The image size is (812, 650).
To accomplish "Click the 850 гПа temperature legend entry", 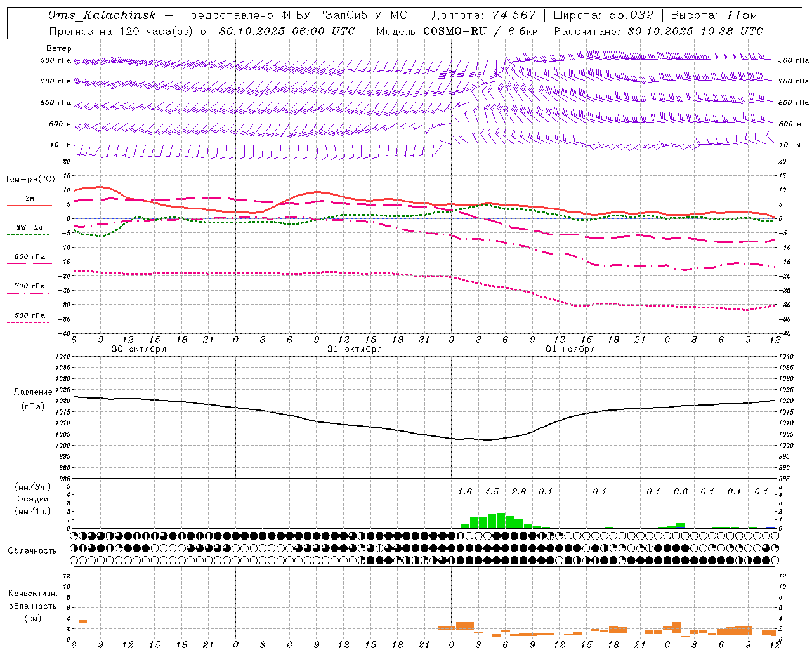I will [x=30, y=257].
